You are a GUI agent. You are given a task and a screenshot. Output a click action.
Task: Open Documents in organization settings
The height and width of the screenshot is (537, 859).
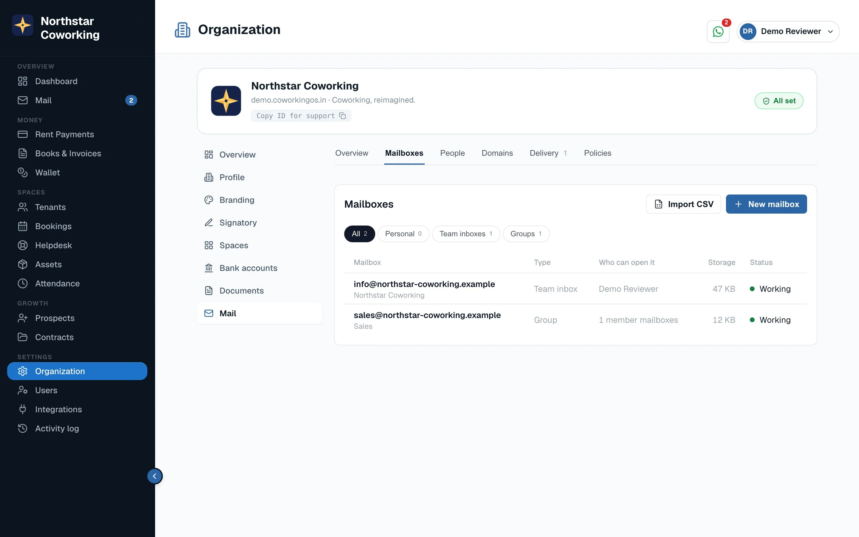(x=259, y=291)
